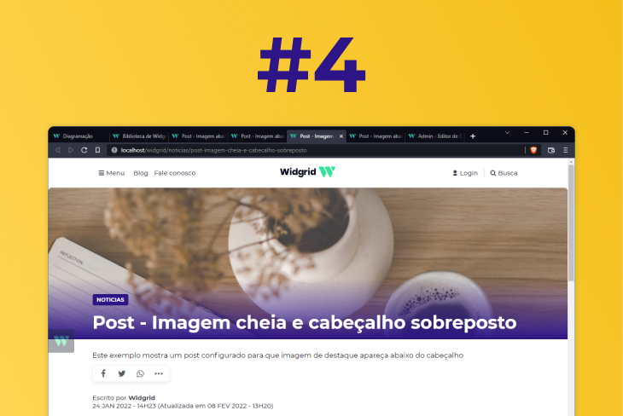The width and height of the screenshot is (623, 416).
Task: Bookmark this page icon
Action: (x=98, y=150)
